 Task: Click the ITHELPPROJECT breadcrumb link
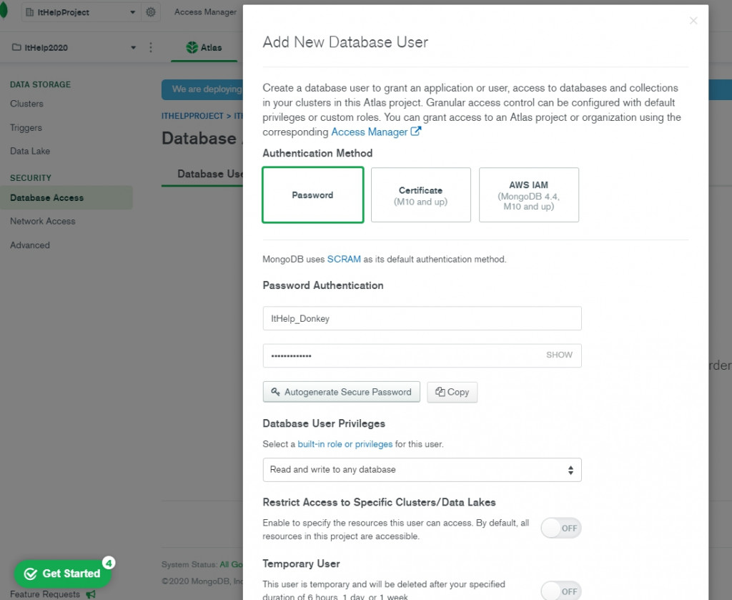tap(192, 116)
